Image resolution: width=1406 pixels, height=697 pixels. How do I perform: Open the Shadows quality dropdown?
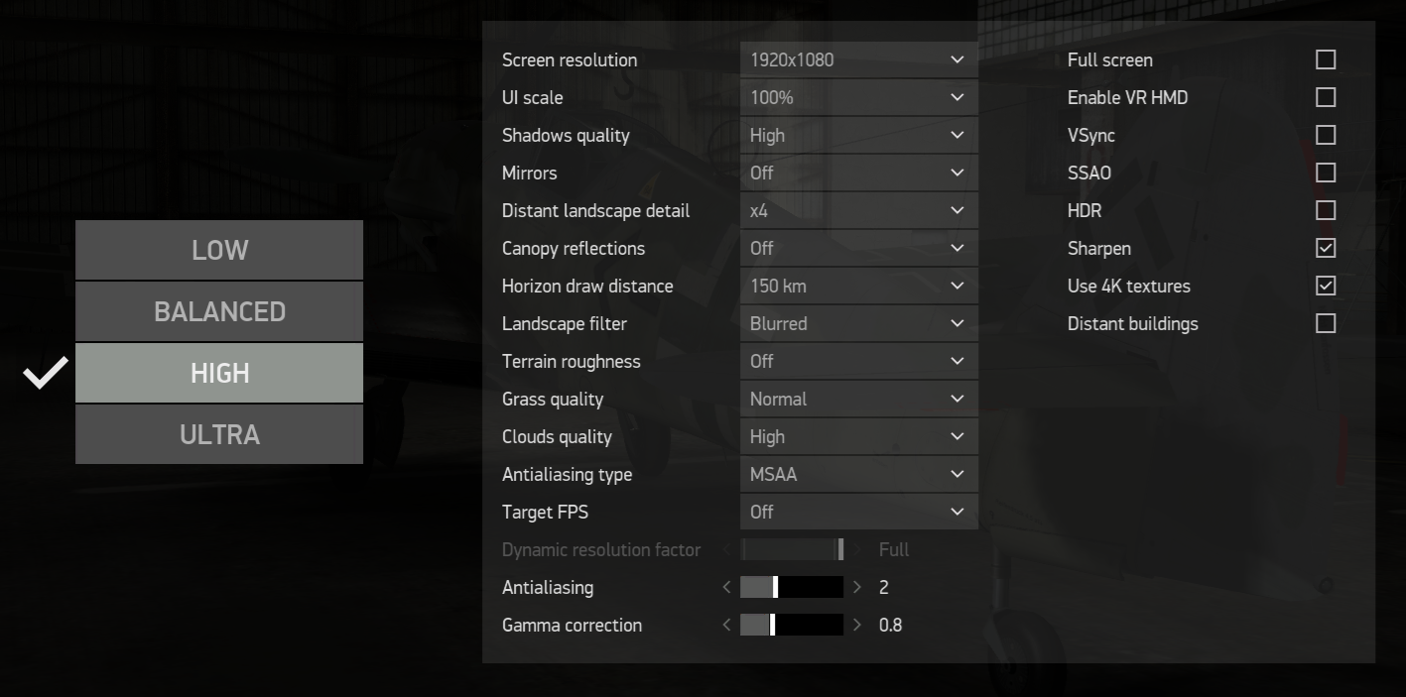(858, 135)
